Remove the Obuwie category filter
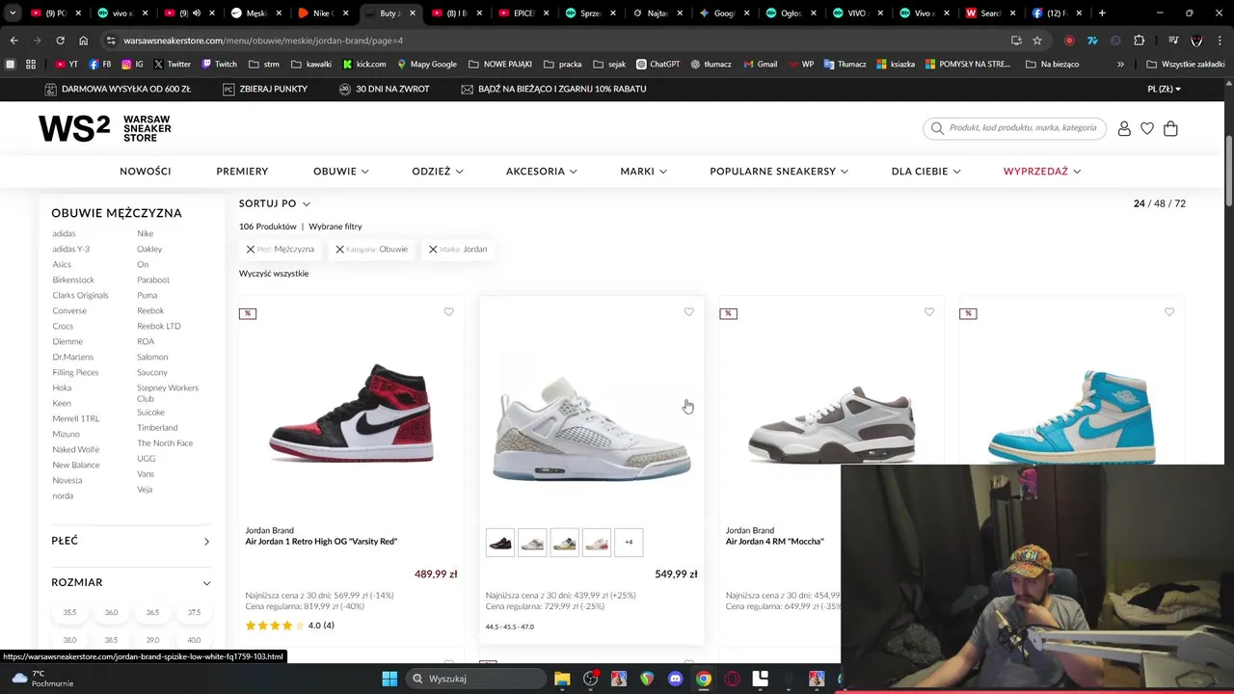The height and width of the screenshot is (694, 1234). pos(339,250)
